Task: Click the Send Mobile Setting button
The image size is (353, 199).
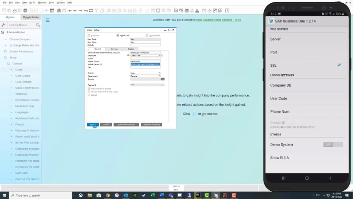Action: (151, 125)
